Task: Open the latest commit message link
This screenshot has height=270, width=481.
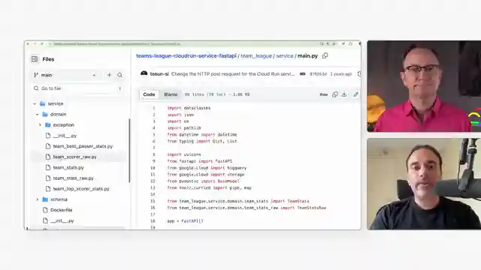Action: tap(233, 74)
